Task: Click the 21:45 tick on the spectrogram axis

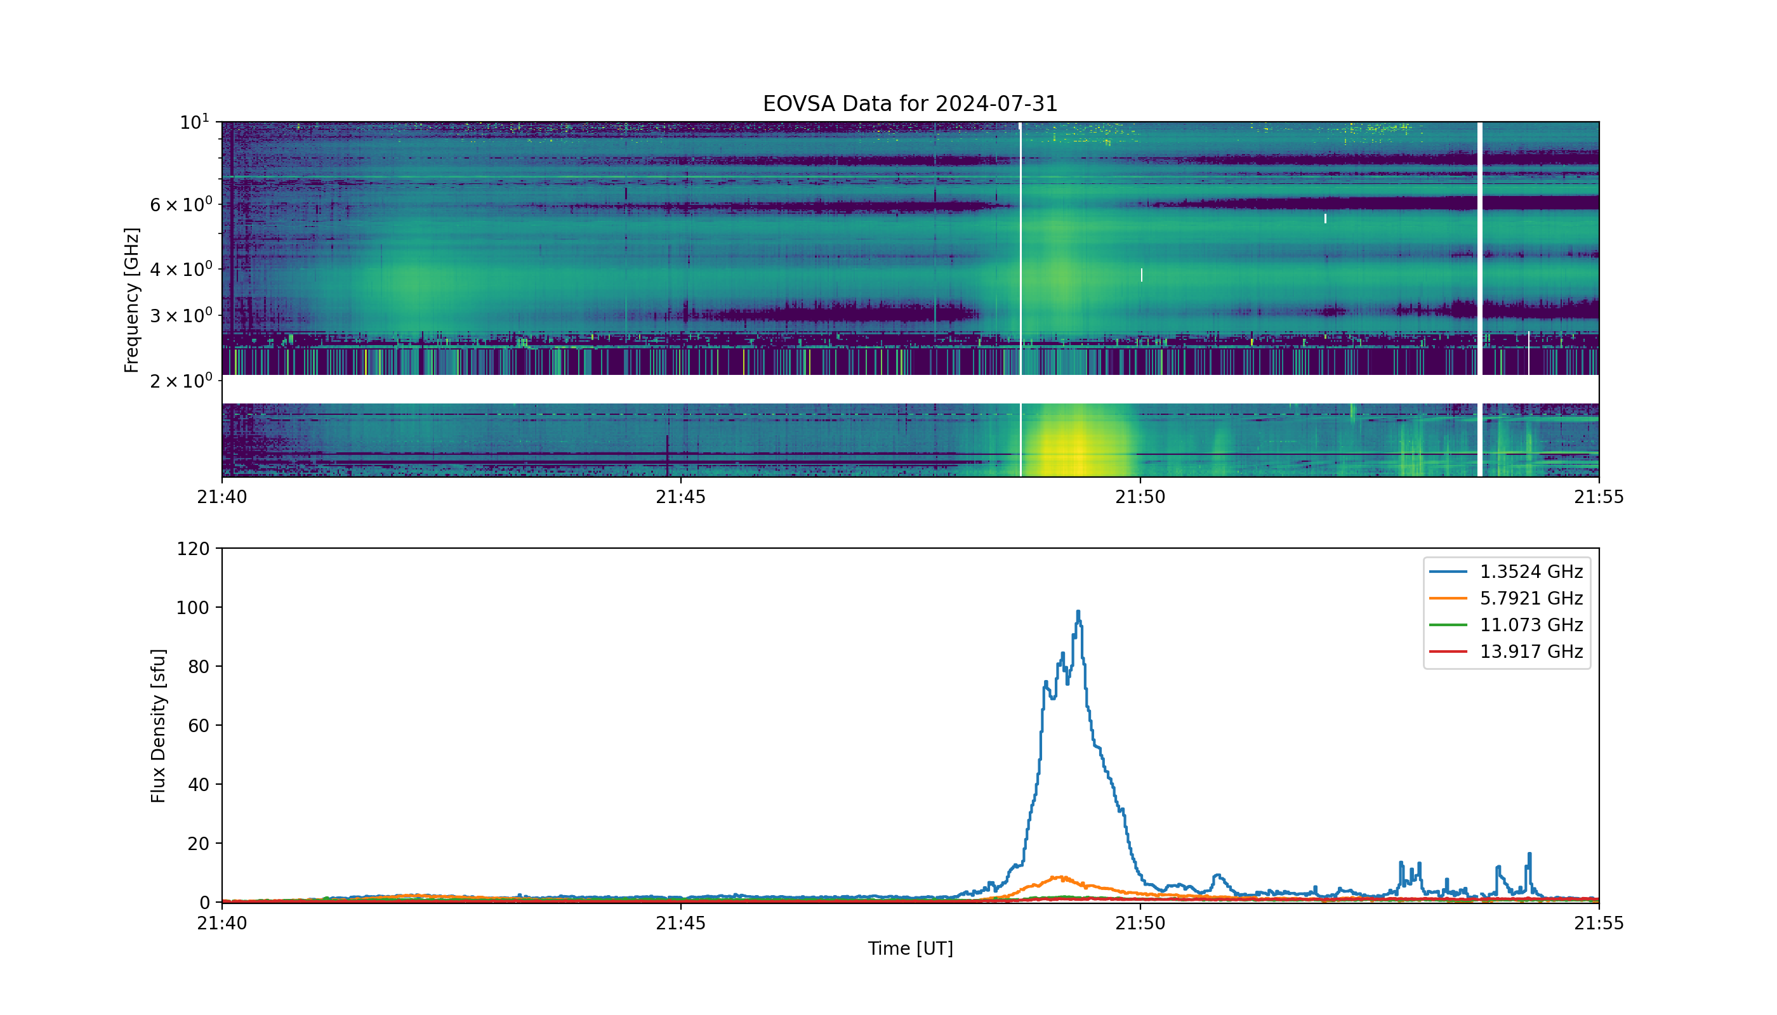Action: pyautogui.click(x=681, y=497)
